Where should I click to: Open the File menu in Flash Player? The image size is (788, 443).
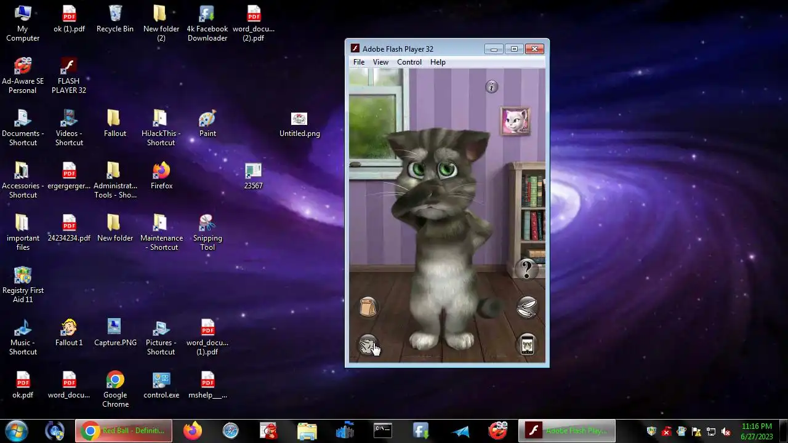(359, 62)
